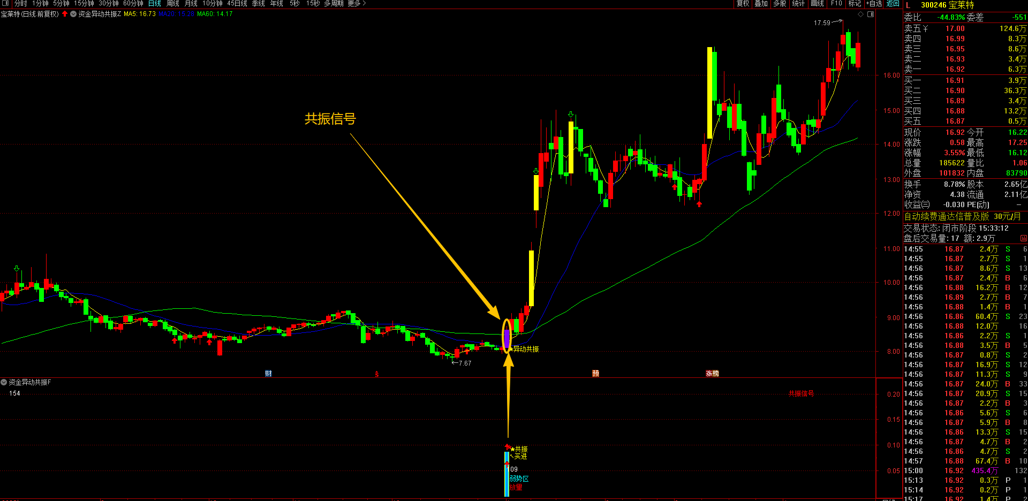
Task: Click the 返回 back button
Action: 893,3
